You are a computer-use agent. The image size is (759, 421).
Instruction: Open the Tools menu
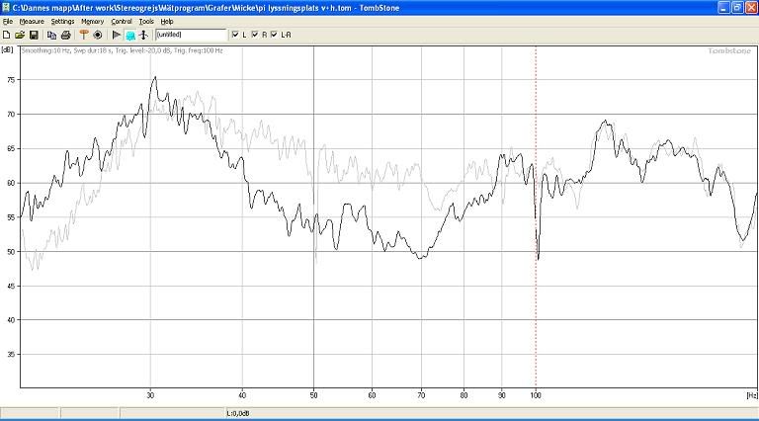pos(146,21)
